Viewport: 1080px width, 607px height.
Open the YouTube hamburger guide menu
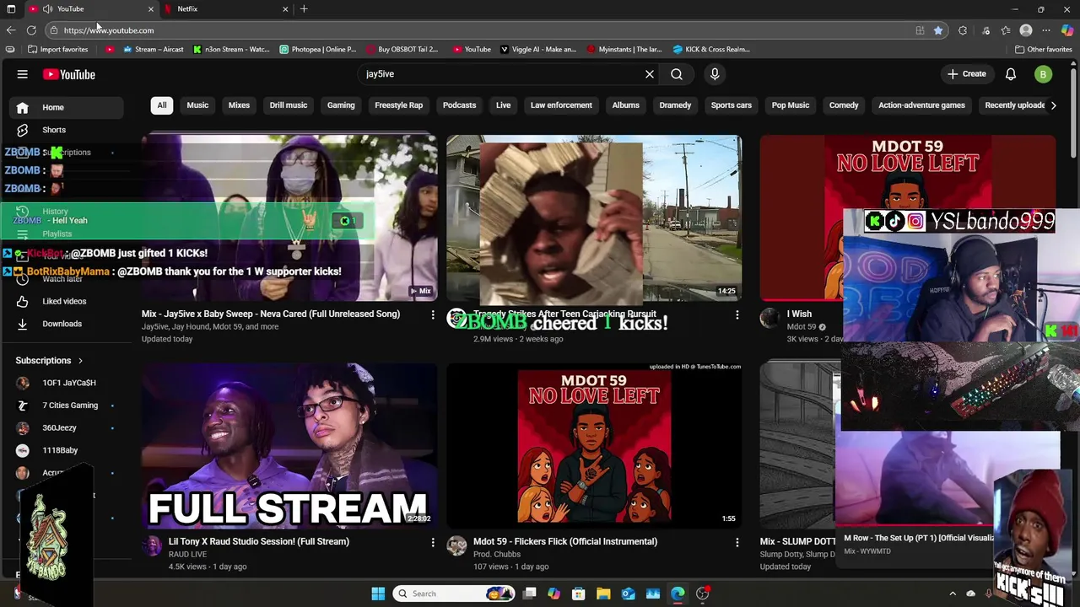click(x=23, y=74)
